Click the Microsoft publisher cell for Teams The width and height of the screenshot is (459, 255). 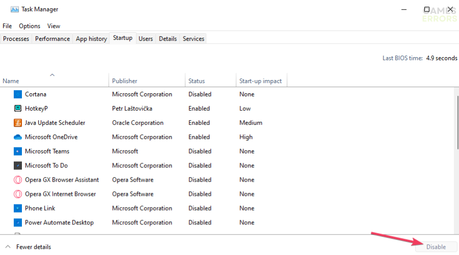pos(125,151)
